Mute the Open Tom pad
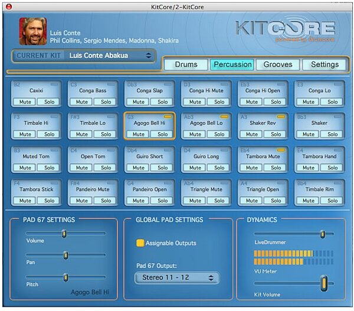Image resolution: width=354 pixels, height=311 pixels. 81,168
